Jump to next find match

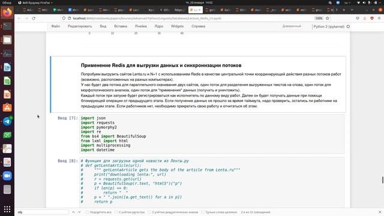pyautogui.click(x=79, y=212)
